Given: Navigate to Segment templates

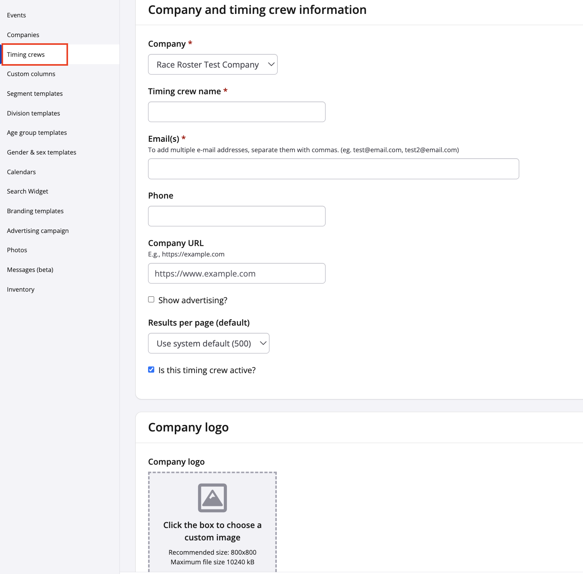Looking at the screenshot, I should [x=35, y=93].
